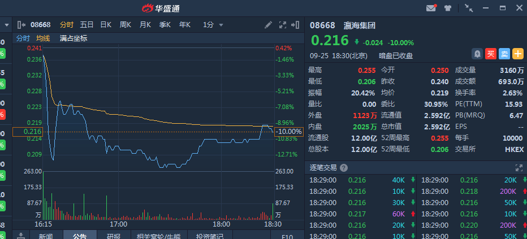Switch to 年K chart tab
The height and width of the screenshot is (239, 527).
185,25
